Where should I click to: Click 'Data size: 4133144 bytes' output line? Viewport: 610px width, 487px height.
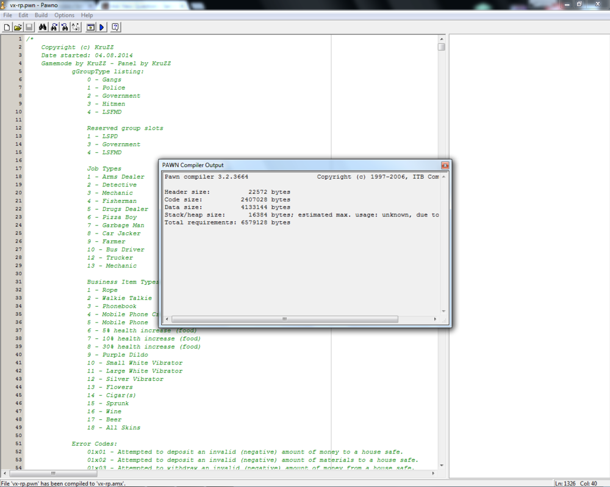227,207
